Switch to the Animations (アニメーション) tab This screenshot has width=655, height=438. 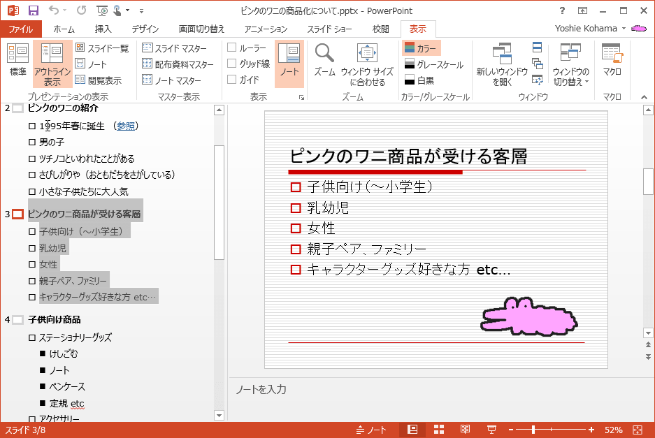(x=266, y=29)
